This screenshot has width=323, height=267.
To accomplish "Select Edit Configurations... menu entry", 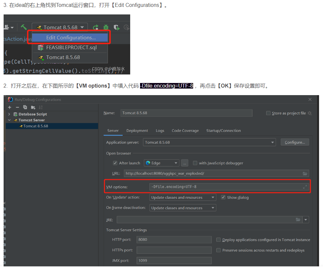I will 70,37.
